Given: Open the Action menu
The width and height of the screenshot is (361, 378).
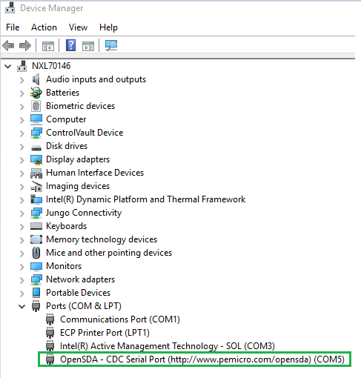Looking at the screenshot, I should click(44, 27).
